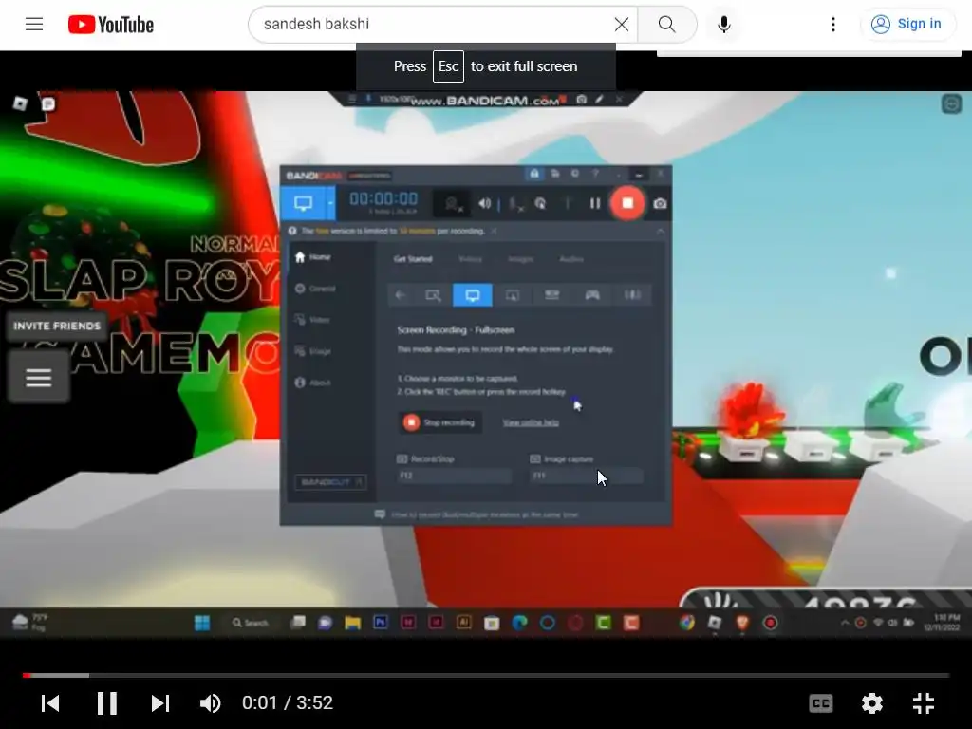
Task: Select Bandicam's rectangle area recording mode
Action: [433, 295]
